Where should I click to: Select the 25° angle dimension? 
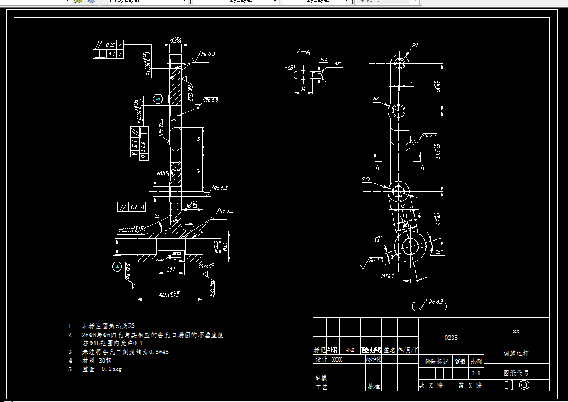point(158,216)
